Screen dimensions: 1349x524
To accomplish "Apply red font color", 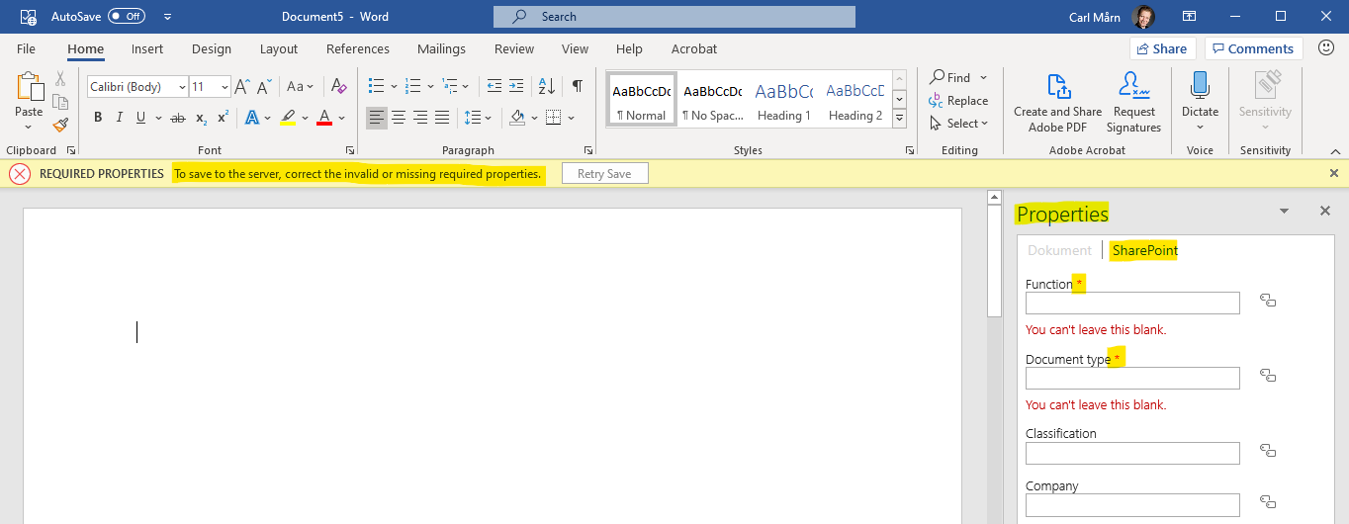I will pyautogui.click(x=324, y=118).
